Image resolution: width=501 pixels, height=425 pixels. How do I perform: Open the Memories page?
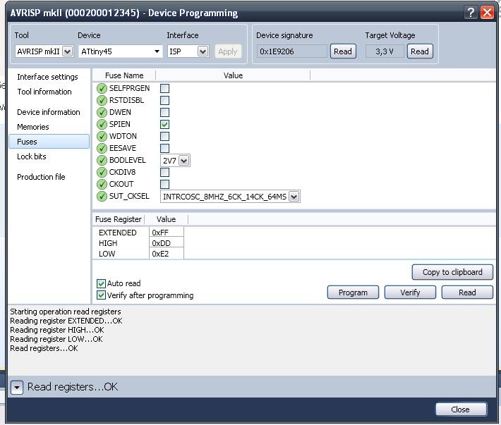click(x=33, y=127)
